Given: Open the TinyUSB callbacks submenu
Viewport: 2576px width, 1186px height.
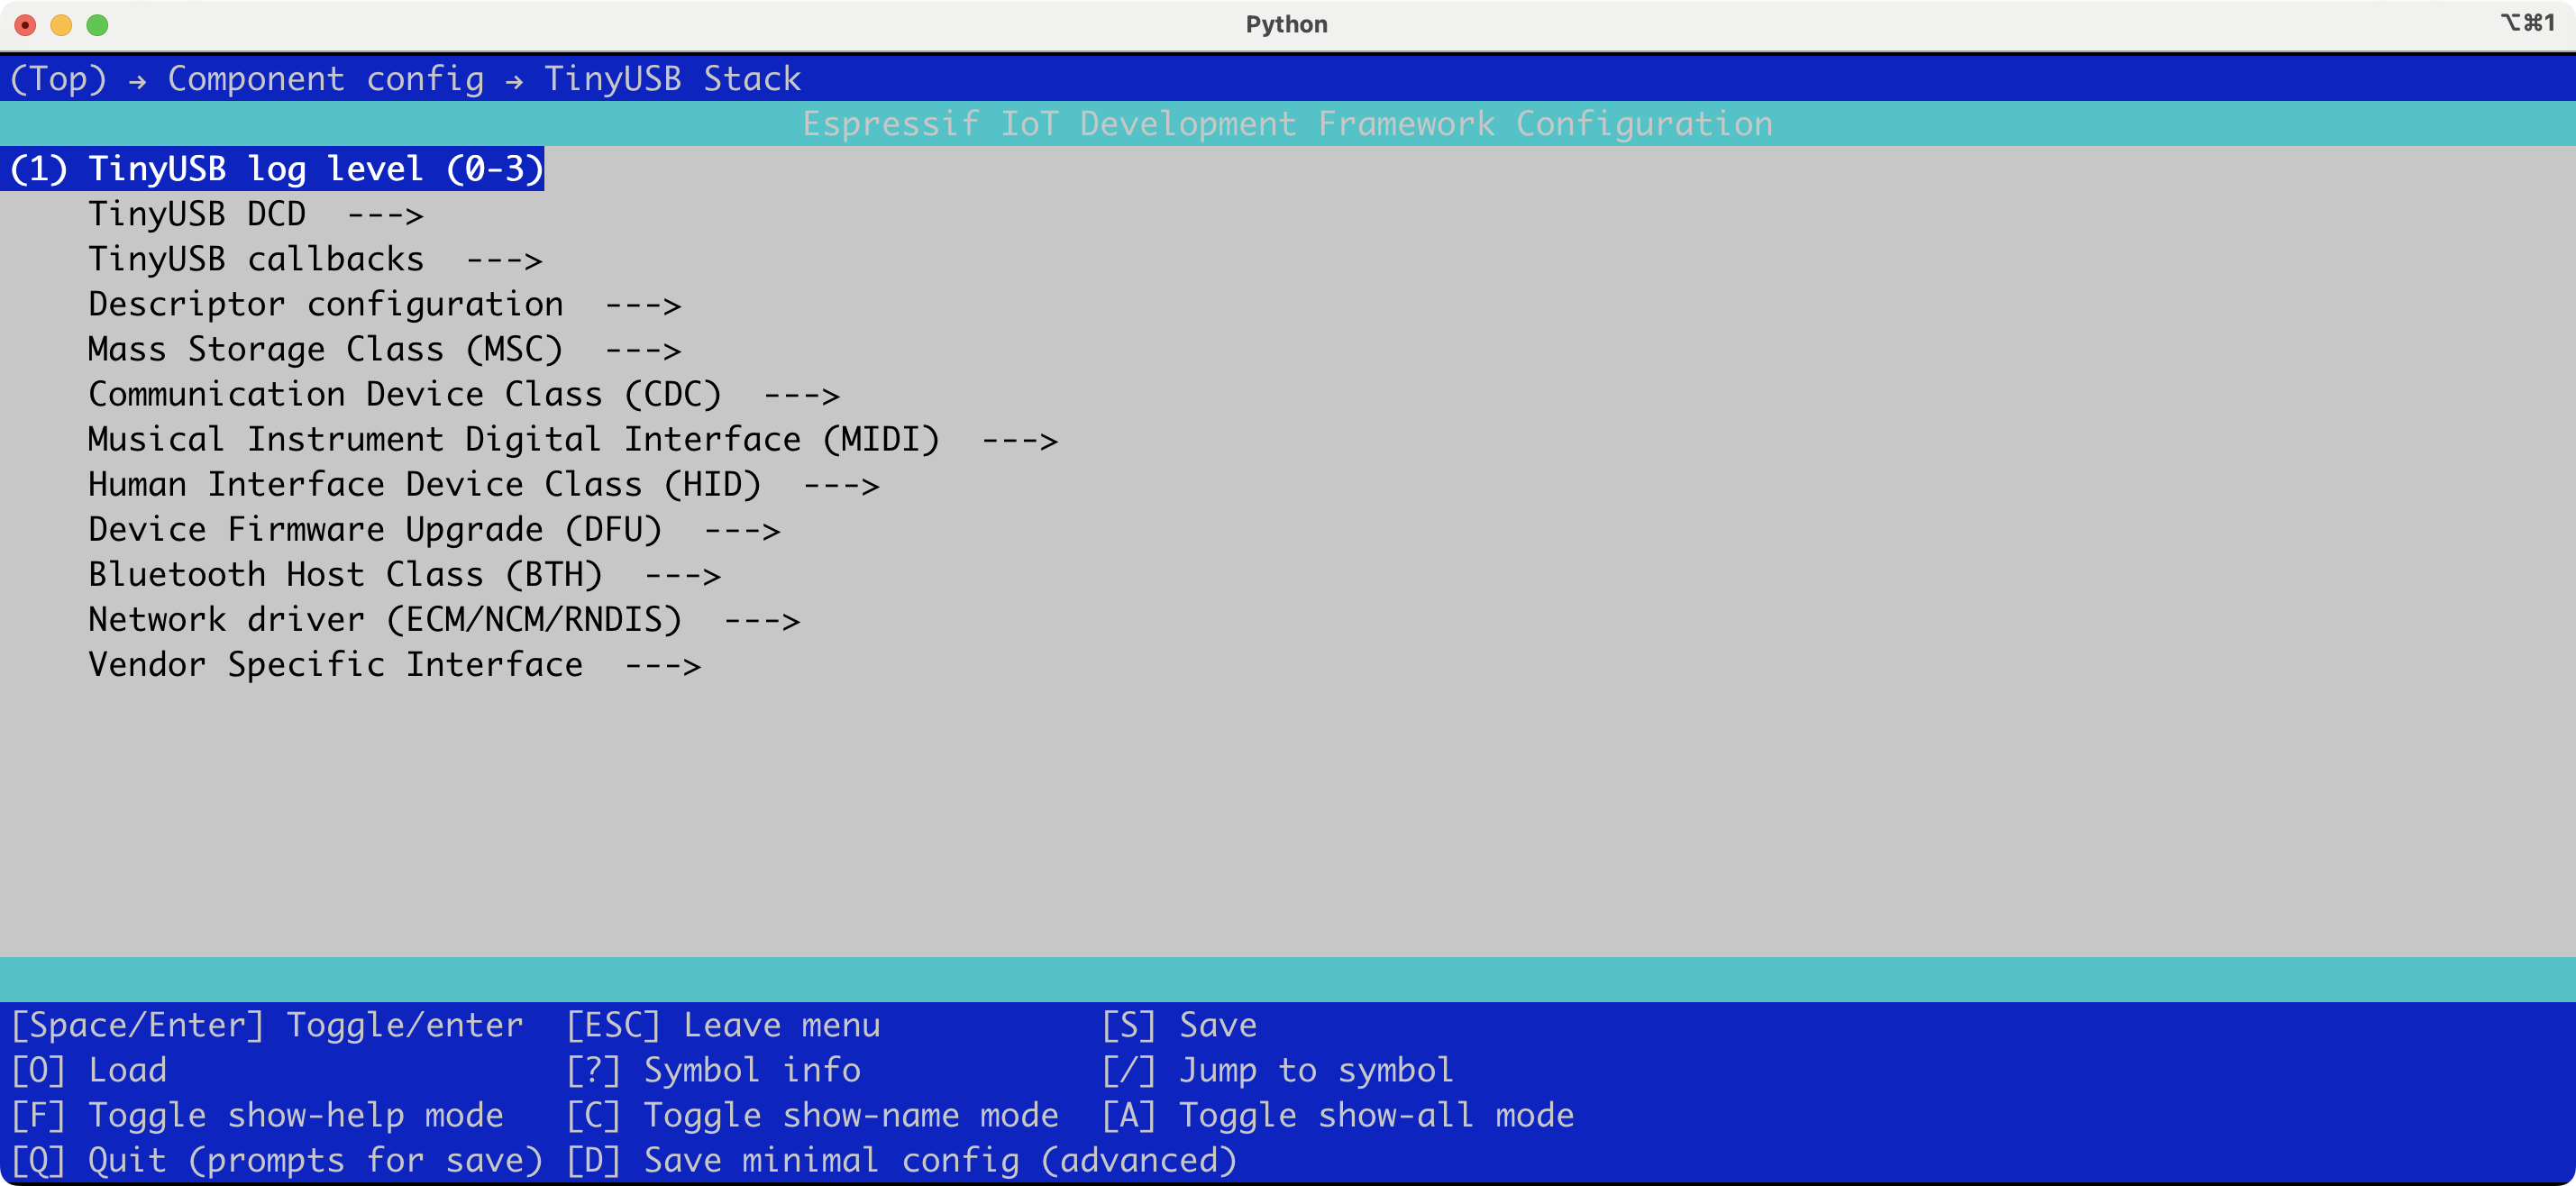Looking at the screenshot, I should click(315, 259).
